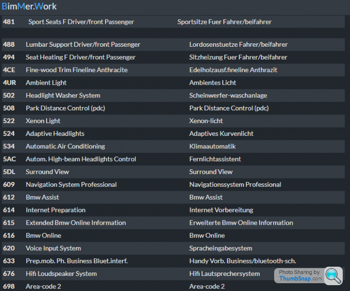Select 'Ambient Light' entry

pos(46,83)
